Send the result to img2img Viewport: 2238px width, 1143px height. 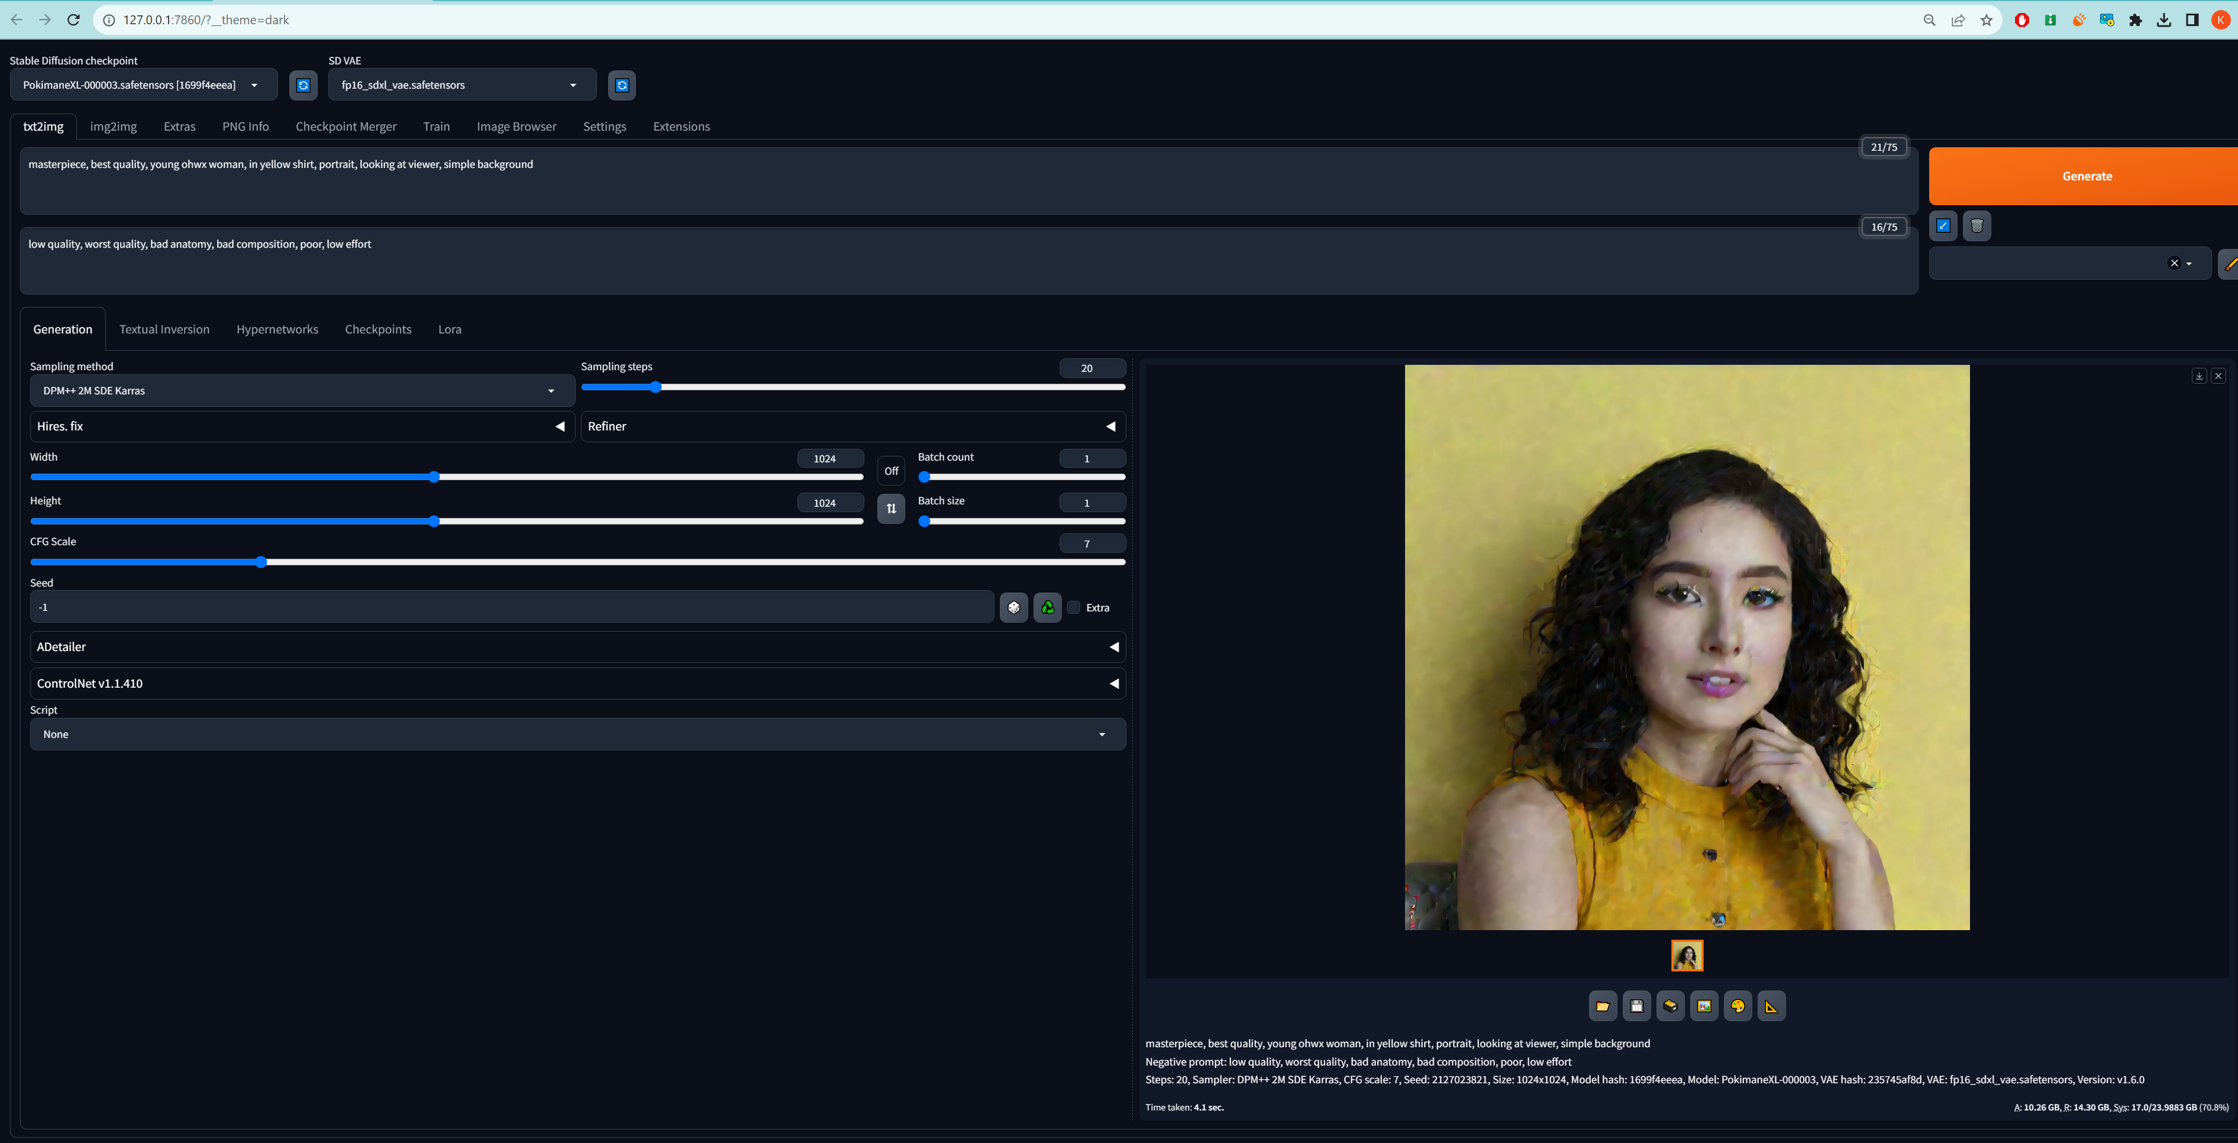(1704, 1006)
